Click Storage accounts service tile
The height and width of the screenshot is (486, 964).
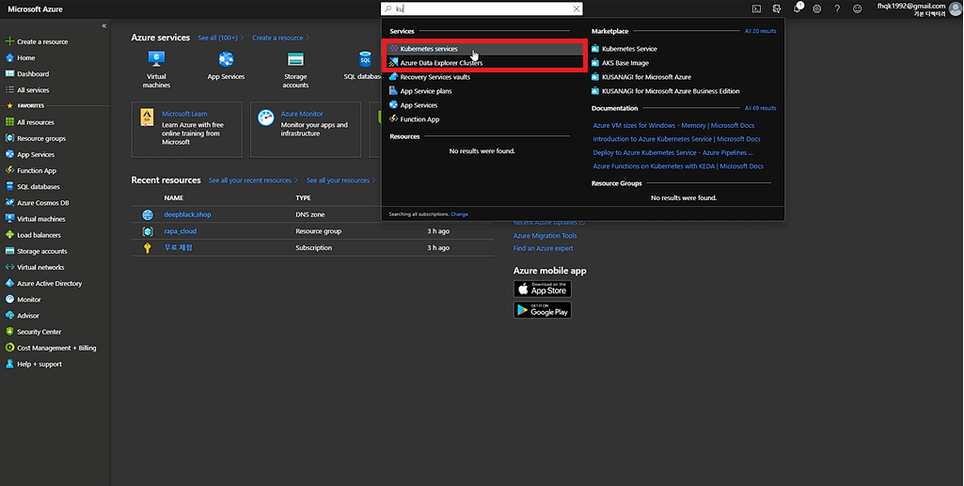coord(295,70)
